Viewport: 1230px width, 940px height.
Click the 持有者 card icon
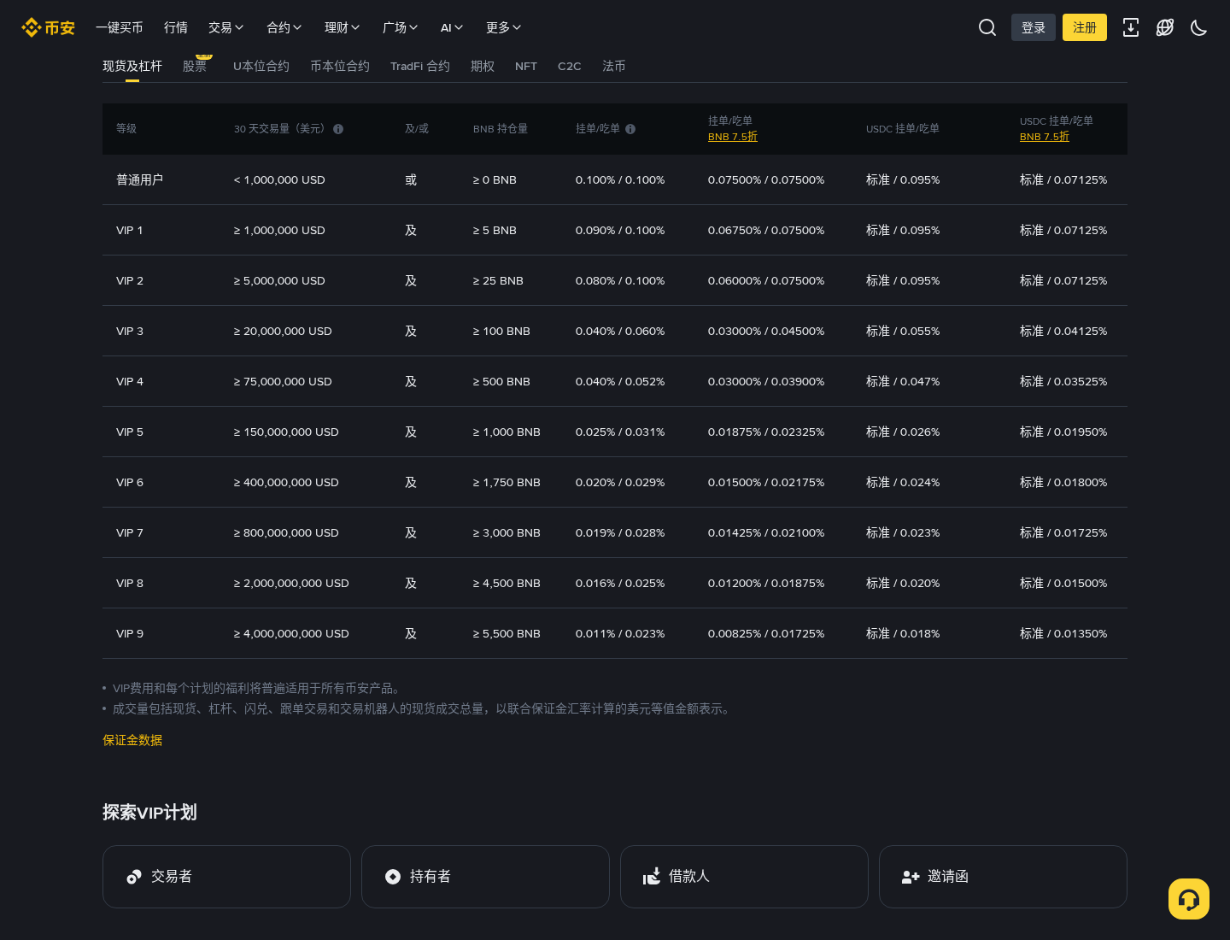click(393, 877)
